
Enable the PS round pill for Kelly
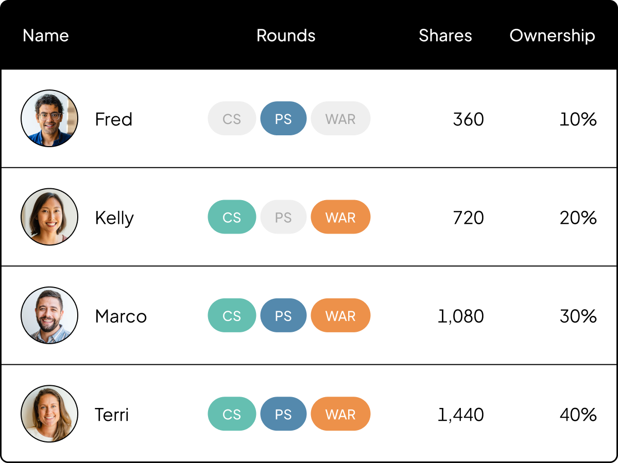point(283,217)
